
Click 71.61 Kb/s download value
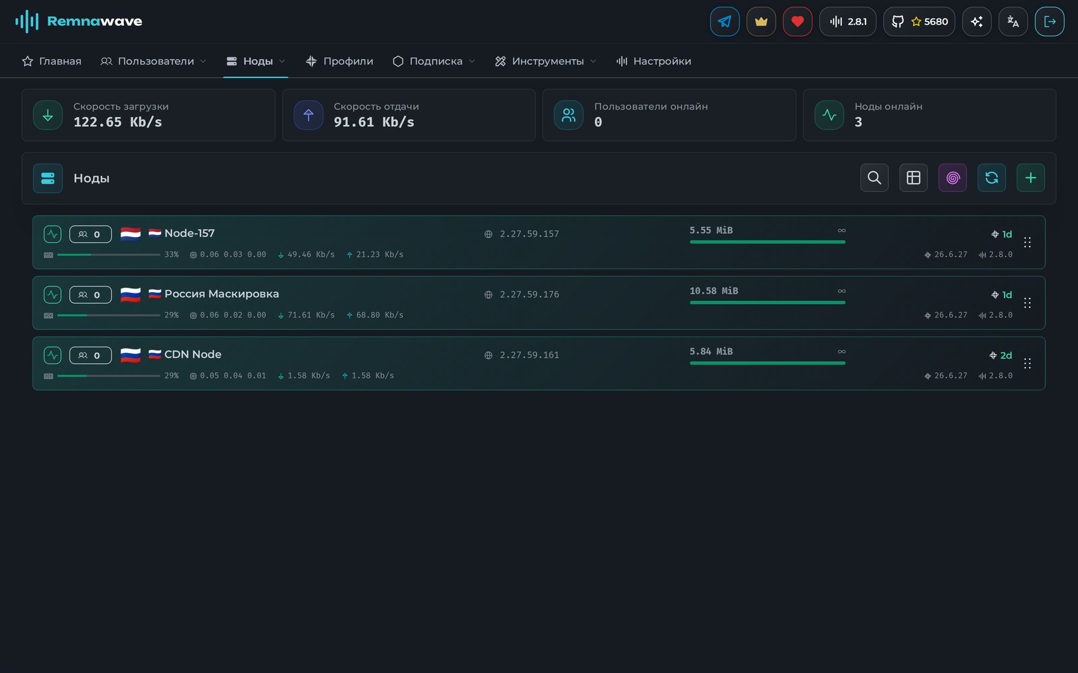(x=311, y=315)
